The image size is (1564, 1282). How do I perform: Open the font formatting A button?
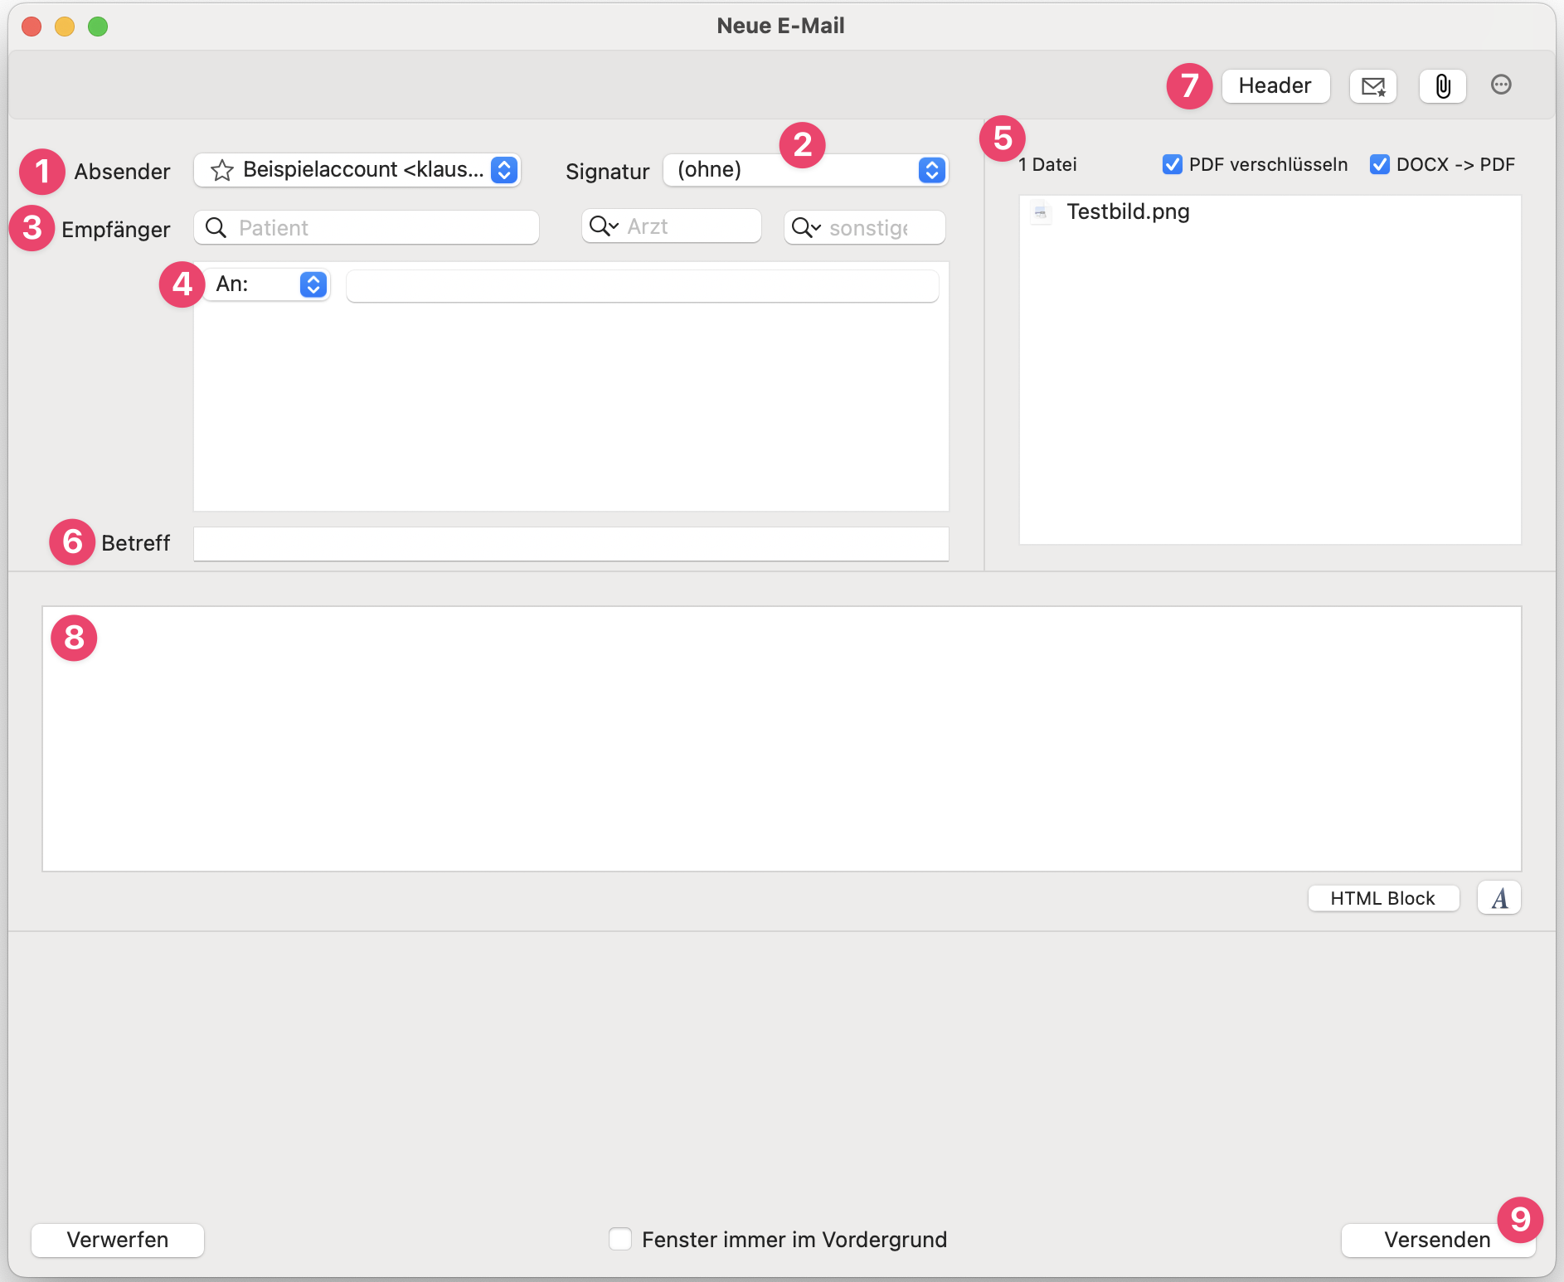pos(1499,898)
